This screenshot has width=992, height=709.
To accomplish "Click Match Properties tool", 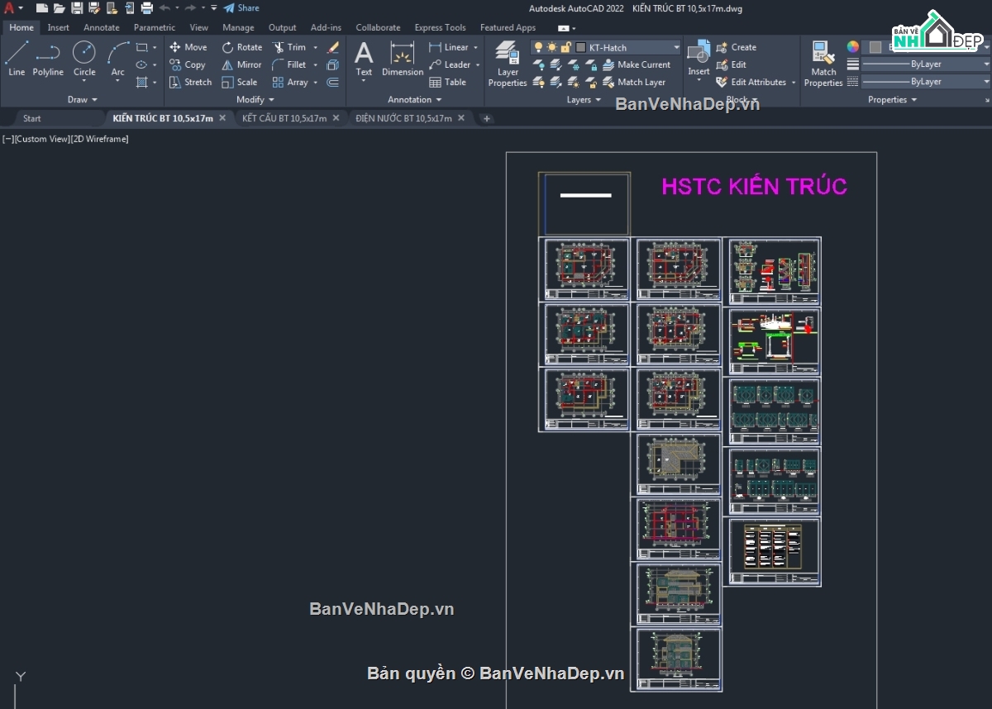I will 823,64.
